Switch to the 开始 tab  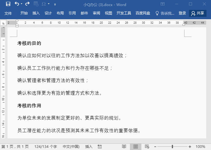pos(24,13)
